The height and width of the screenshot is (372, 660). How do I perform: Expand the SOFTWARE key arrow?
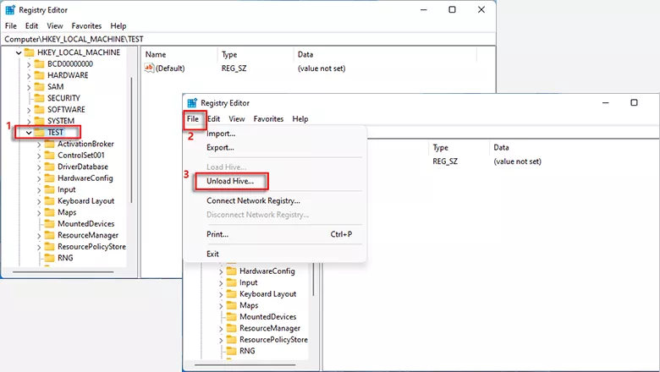pyautogui.click(x=29, y=110)
